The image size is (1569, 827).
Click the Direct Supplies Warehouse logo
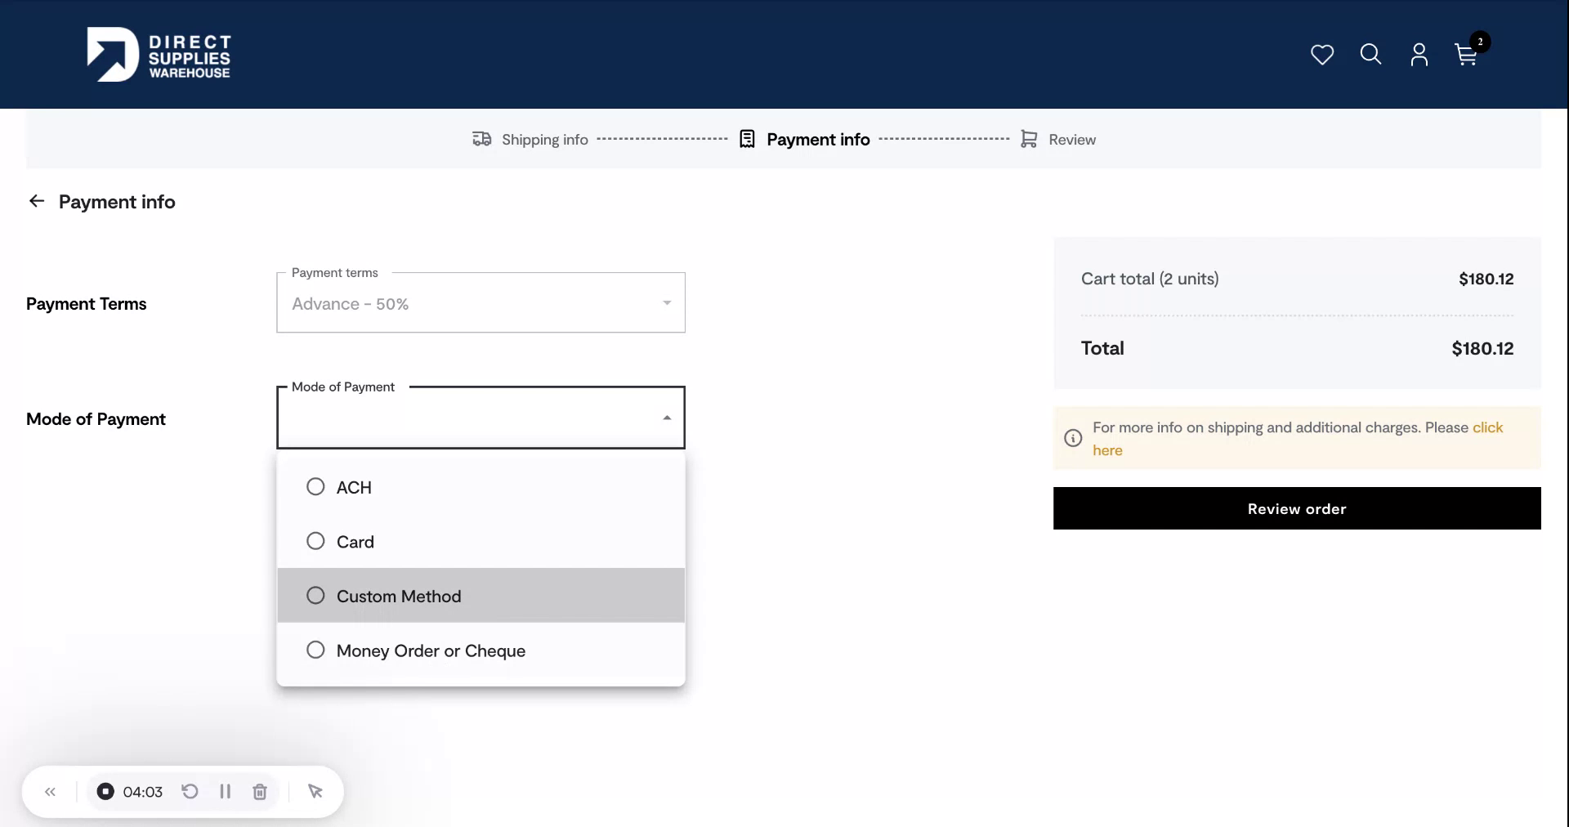click(159, 54)
